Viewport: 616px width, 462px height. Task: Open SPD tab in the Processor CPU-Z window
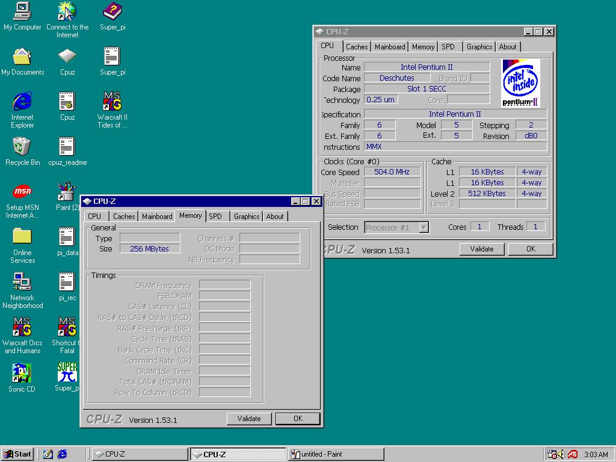click(x=448, y=47)
